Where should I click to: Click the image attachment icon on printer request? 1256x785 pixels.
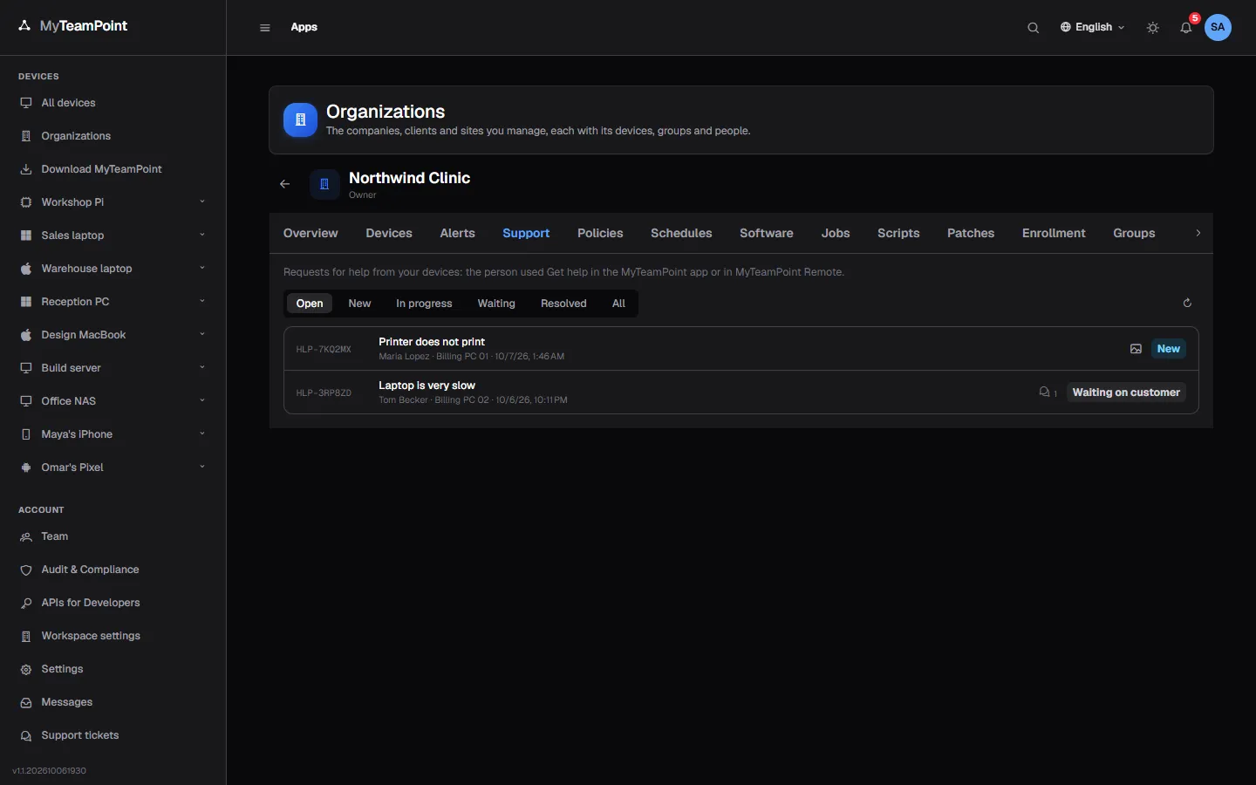pyautogui.click(x=1136, y=349)
